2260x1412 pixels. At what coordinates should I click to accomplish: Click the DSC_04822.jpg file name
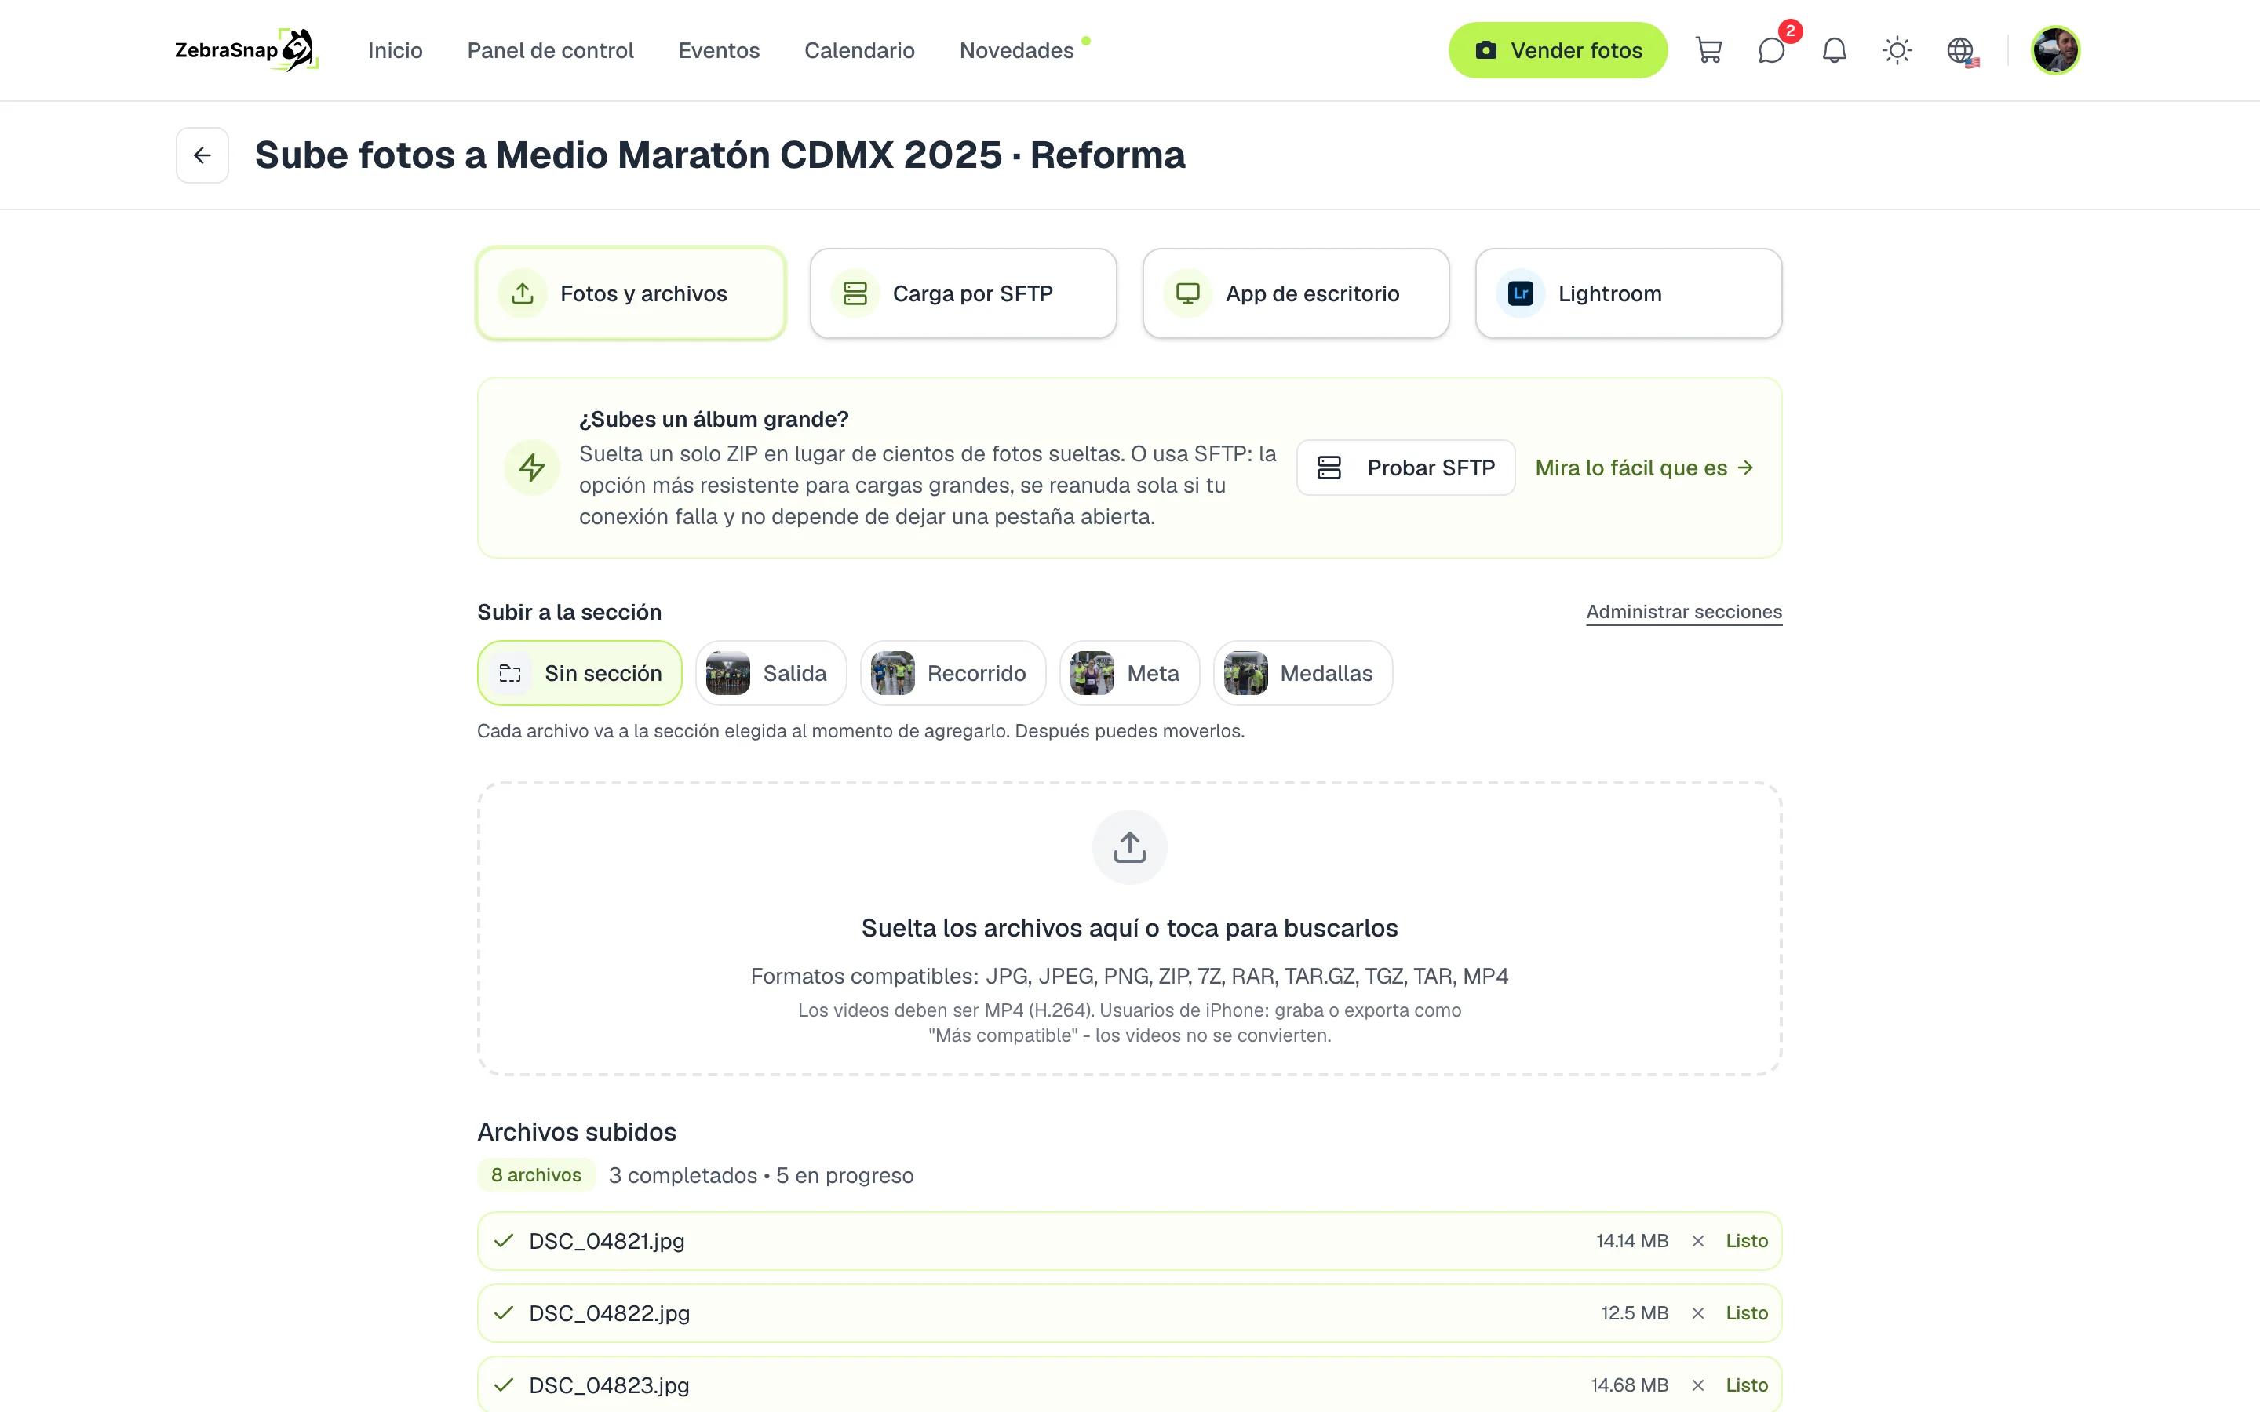tap(610, 1313)
